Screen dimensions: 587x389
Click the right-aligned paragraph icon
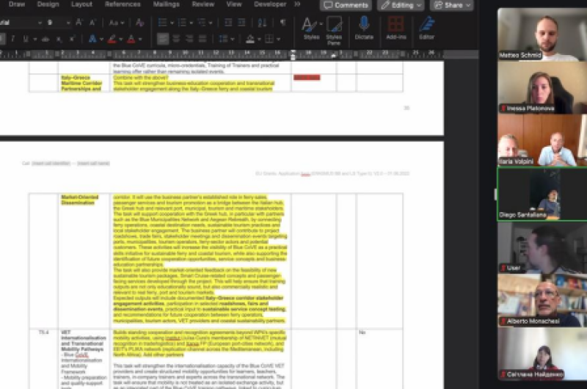point(189,39)
